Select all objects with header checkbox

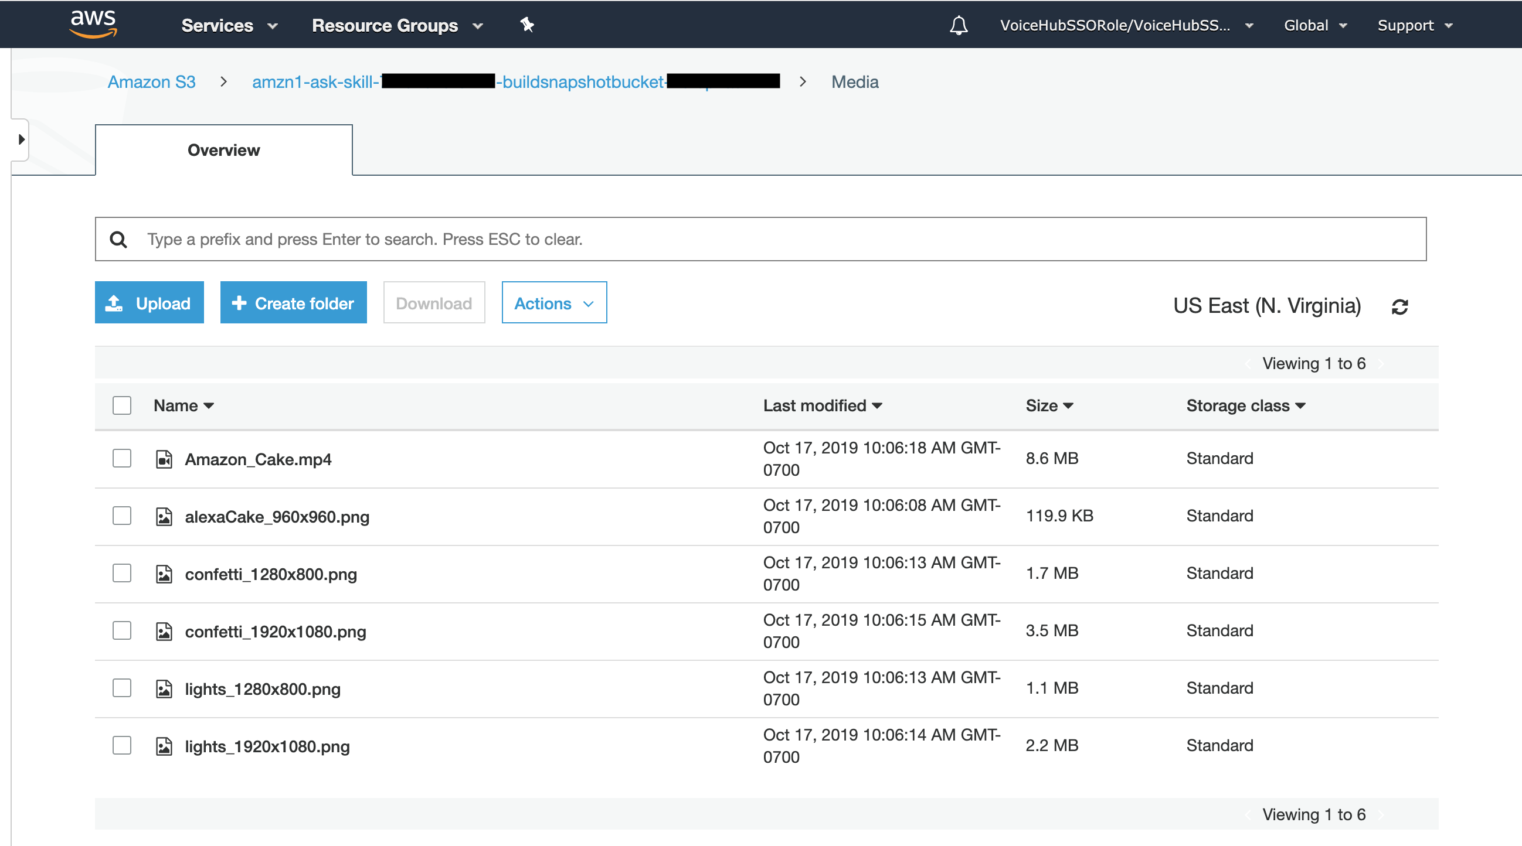(x=122, y=405)
